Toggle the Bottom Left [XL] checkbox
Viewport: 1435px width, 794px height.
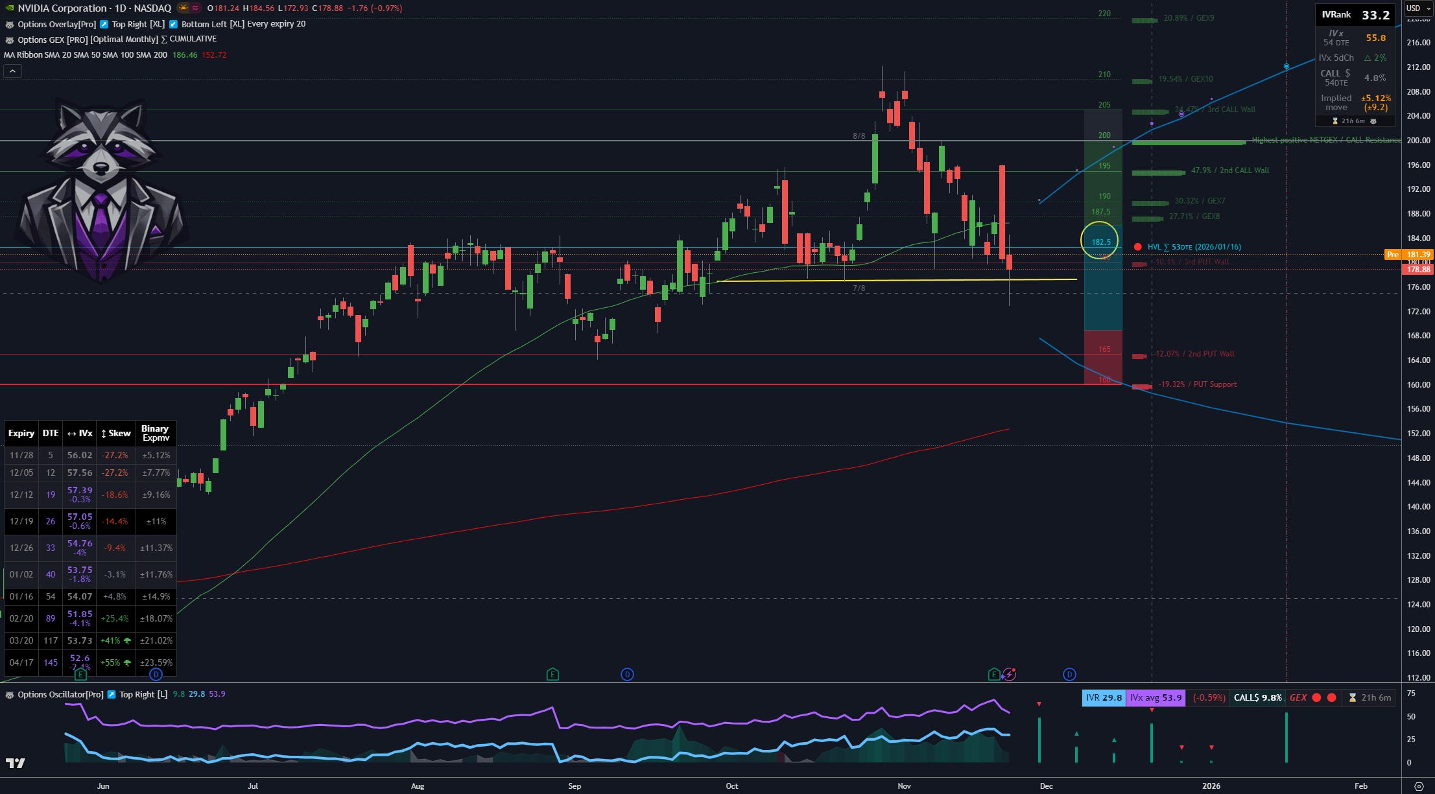[x=173, y=25]
